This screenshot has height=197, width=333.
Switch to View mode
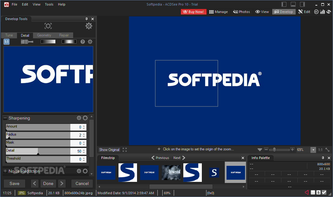pyautogui.click(x=262, y=12)
